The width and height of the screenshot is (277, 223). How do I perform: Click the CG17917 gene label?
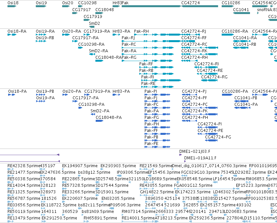coord(81,9)
